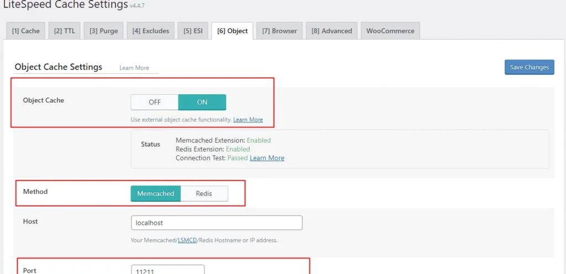Open Learn More beside Object Cache Settings
566x274 pixels.
pyautogui.click(x=134, y=68)
